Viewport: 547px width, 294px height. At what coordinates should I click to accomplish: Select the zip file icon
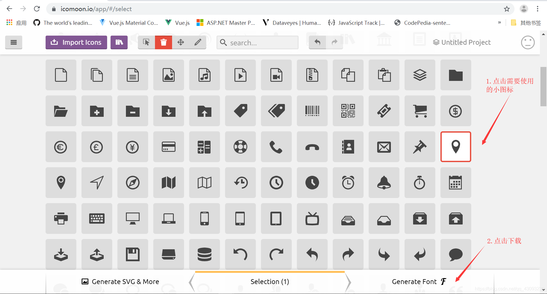point(312,75)
